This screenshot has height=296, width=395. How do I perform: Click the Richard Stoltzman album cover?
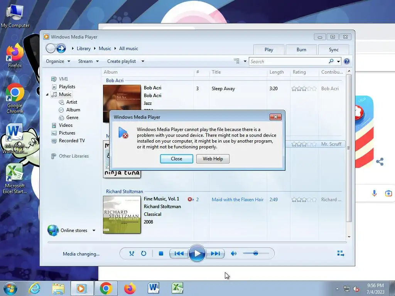click(x=122, y=215)
